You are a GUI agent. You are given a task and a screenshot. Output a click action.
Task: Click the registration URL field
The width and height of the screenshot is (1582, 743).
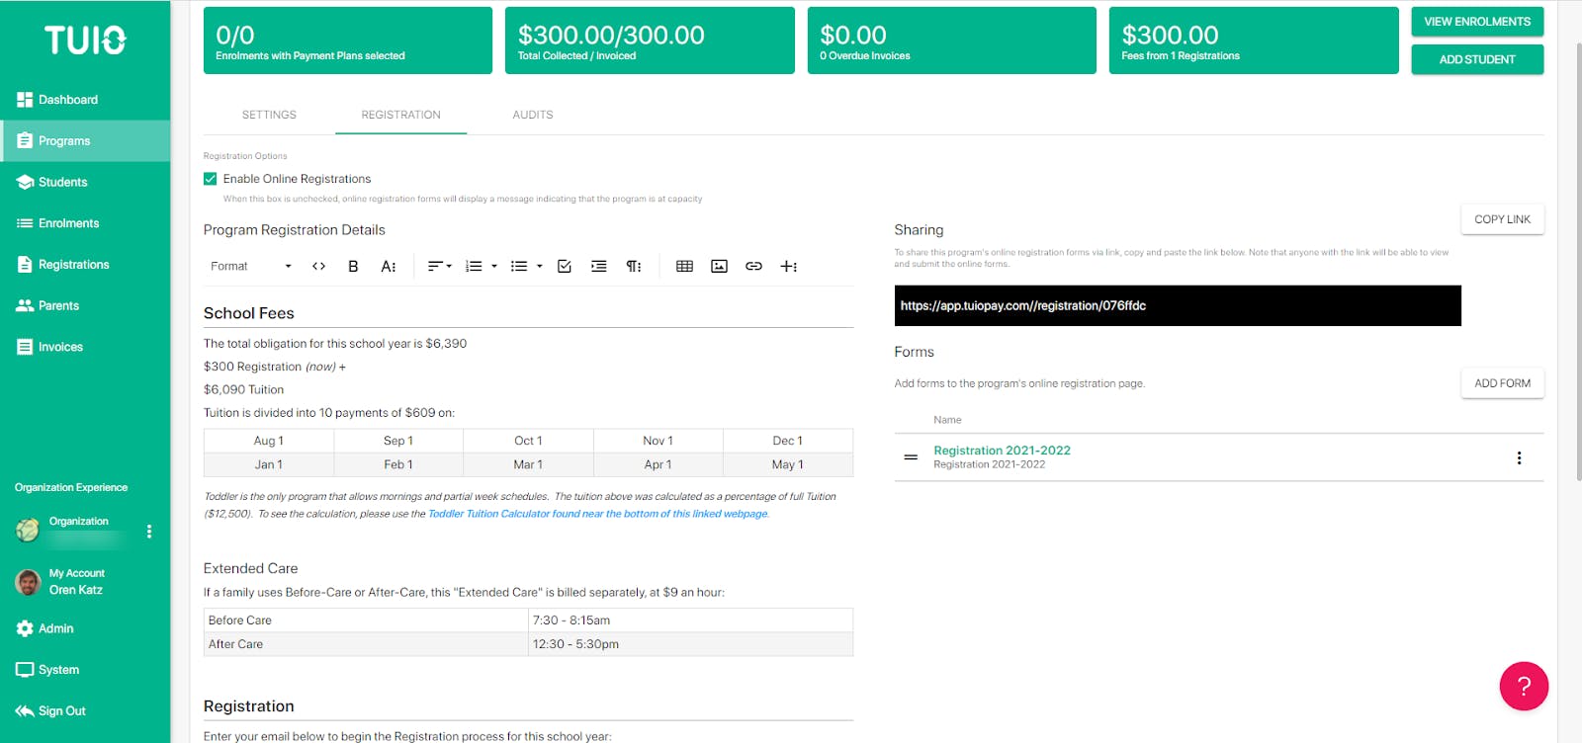(x=1177, y=305)
